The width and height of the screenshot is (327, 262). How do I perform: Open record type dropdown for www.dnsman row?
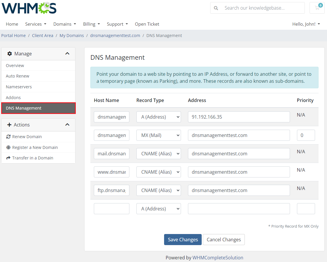click(159, 172)
